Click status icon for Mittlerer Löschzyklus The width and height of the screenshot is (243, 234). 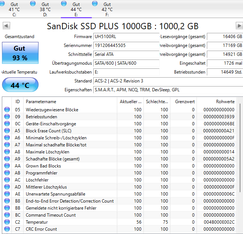pos(7,187)
